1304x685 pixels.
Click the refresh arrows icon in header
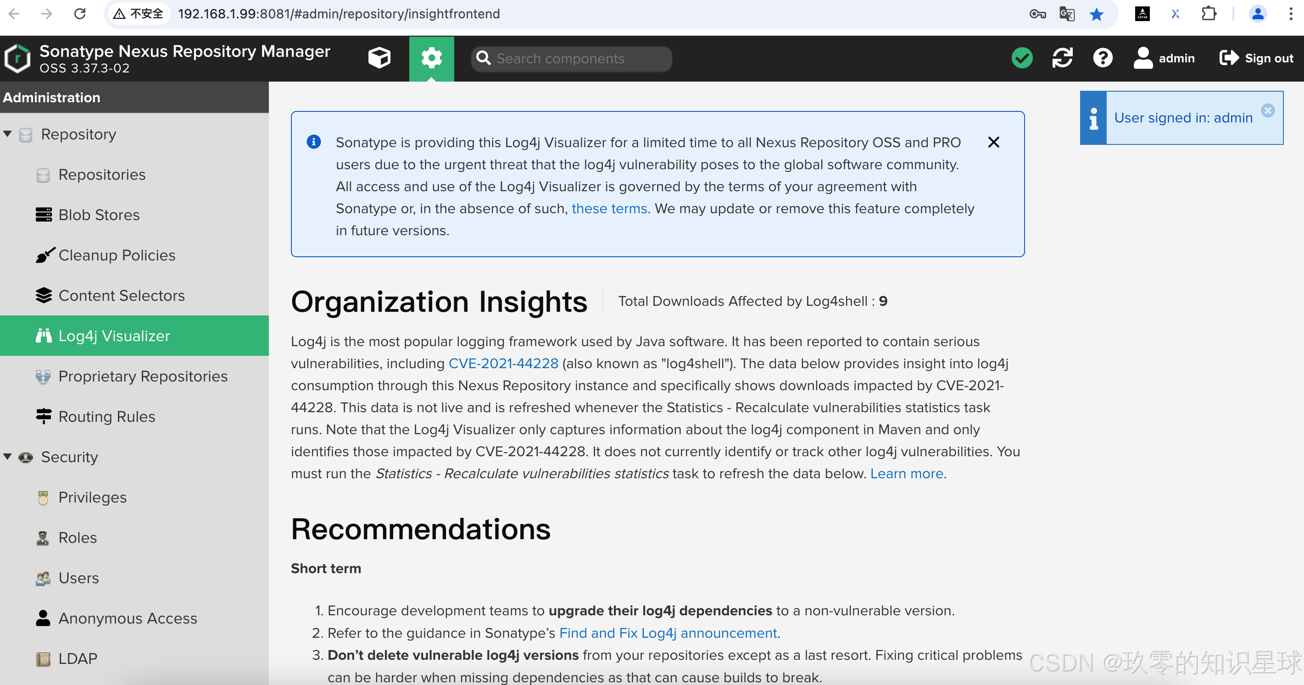tap(1062, 58)
